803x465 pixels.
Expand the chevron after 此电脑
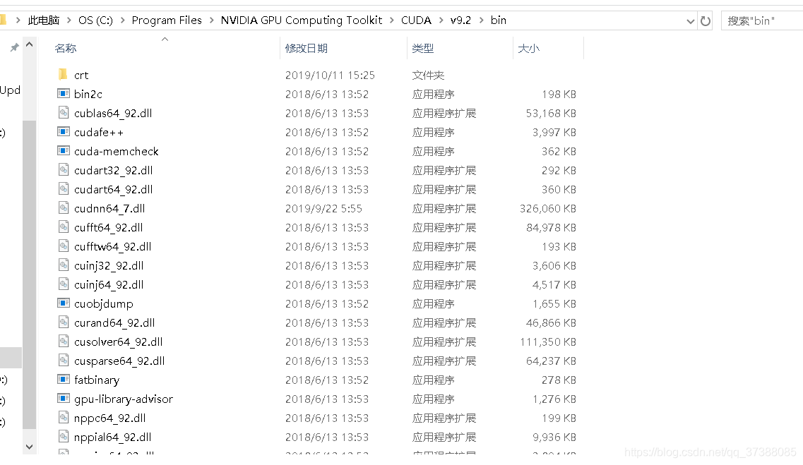point(69,20)
